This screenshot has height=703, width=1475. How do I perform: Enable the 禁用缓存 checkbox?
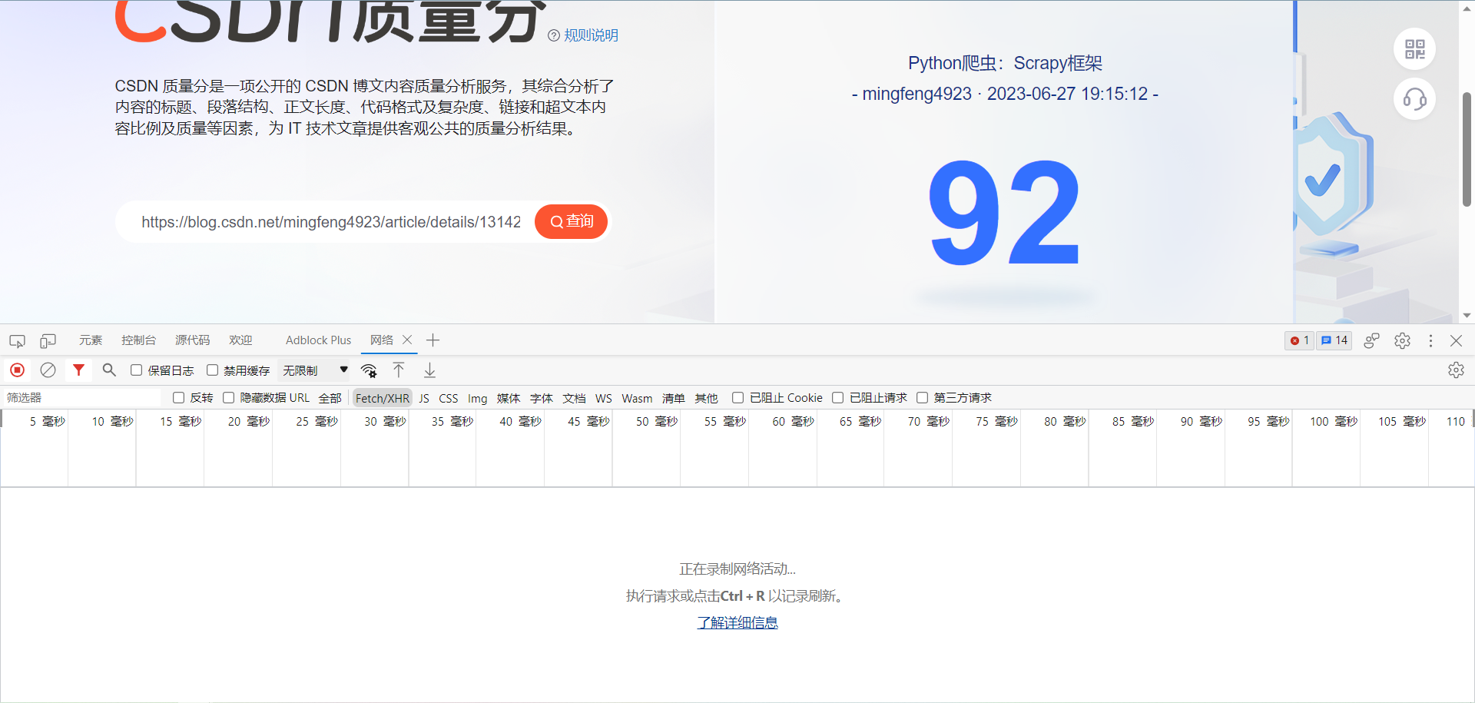pos(212,370)
